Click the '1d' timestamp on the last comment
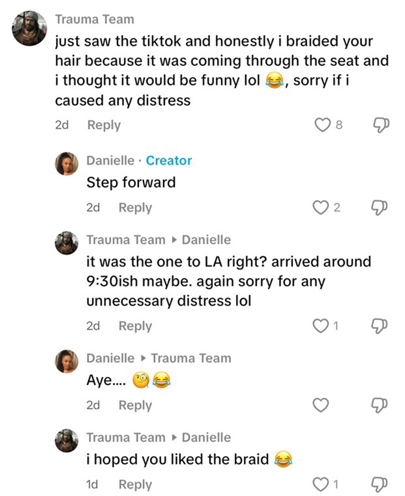Viewport: 405px width, 496px height. pos(93,484)
